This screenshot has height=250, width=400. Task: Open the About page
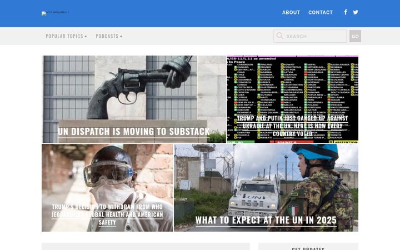coord(291,12)
